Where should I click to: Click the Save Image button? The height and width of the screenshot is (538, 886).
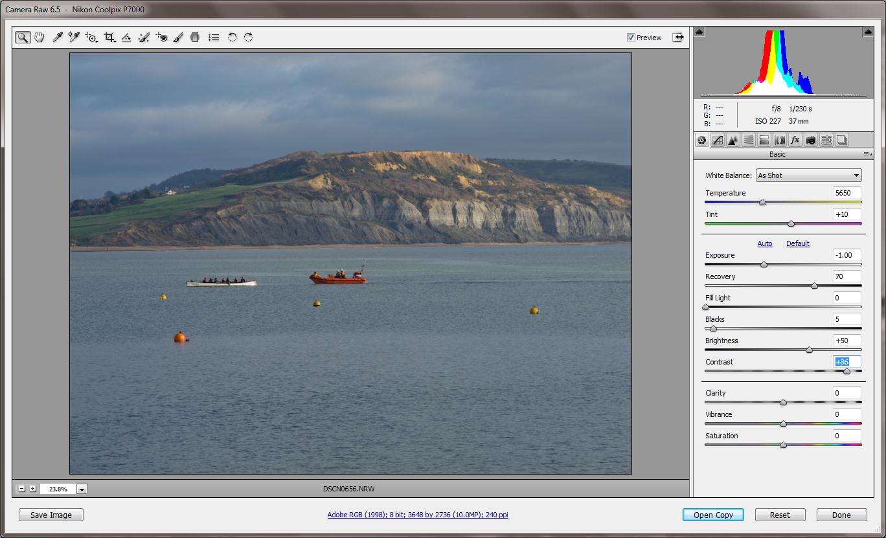click(51, 515)
